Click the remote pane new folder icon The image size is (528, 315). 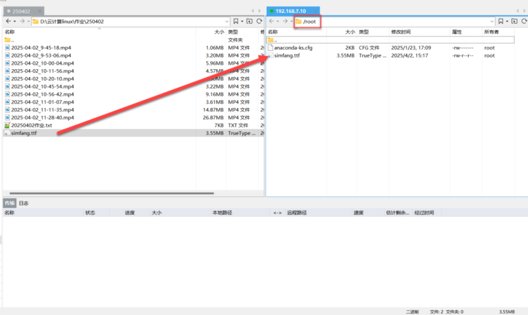(514, 21)
